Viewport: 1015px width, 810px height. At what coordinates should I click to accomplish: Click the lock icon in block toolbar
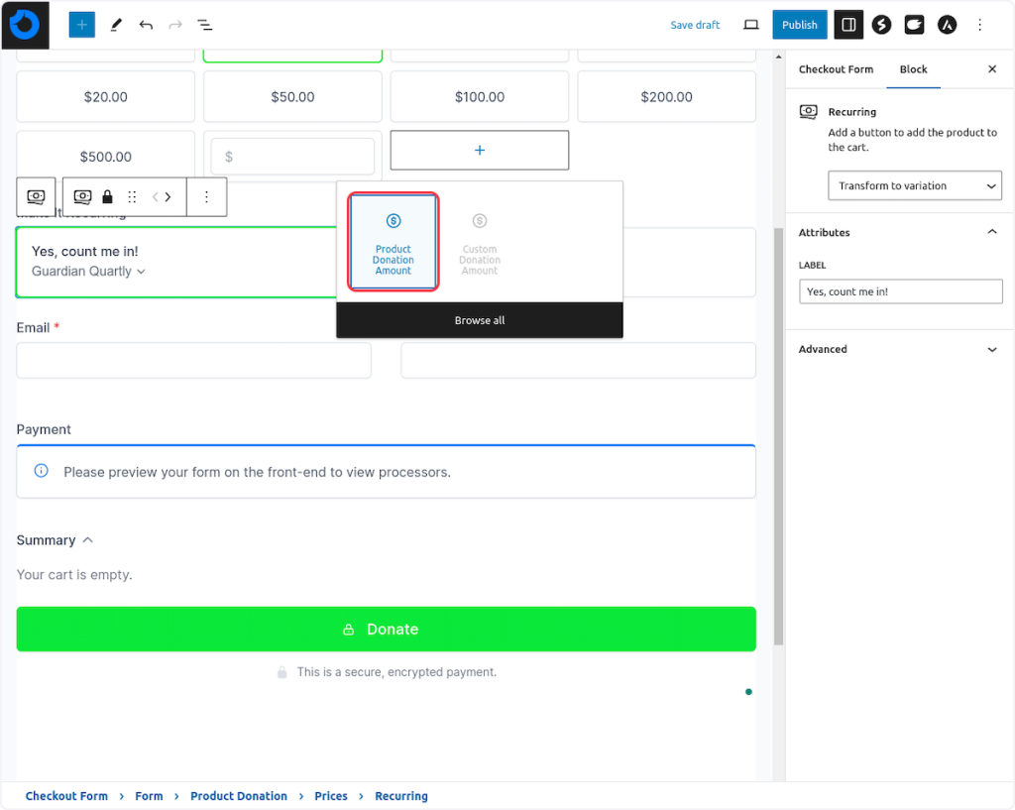pyautogui.click(x=108, y=197)
